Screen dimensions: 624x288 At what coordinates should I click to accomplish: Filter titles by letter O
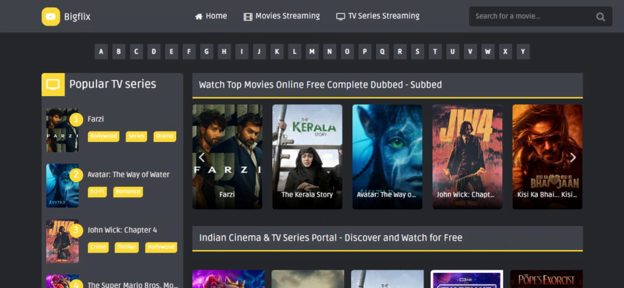coord(347,52)
